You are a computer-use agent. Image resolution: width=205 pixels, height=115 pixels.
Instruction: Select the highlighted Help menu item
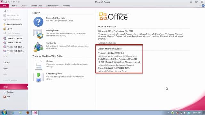coord(14,87)
